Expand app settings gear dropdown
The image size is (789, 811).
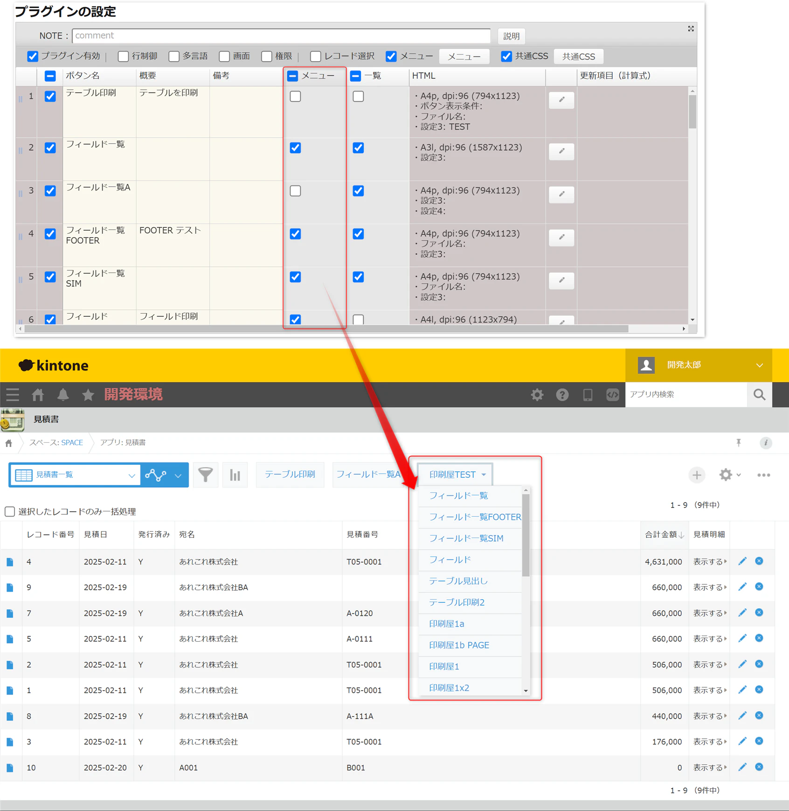pos(730,475)
